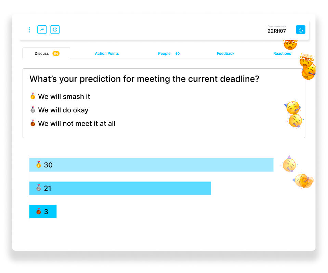This screenshot has height=273, width=328.
Task: Click the blue smiley reaction button
Action: [x=300, y=30]
